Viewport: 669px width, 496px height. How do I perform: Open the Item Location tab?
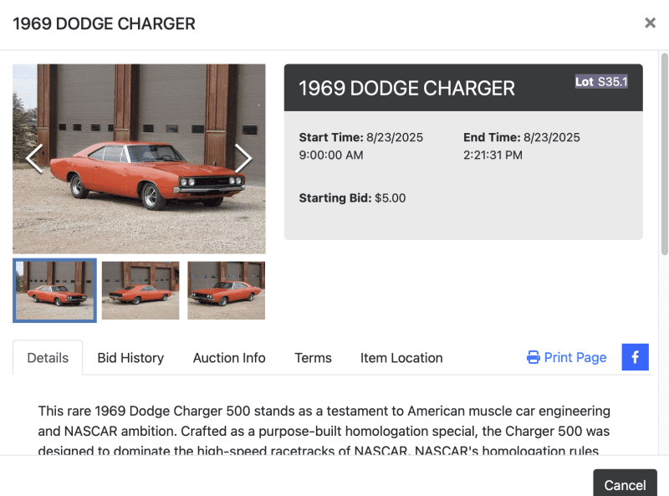click(x=401, y=358)
